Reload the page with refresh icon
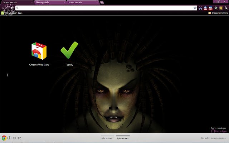 point(13,8)
